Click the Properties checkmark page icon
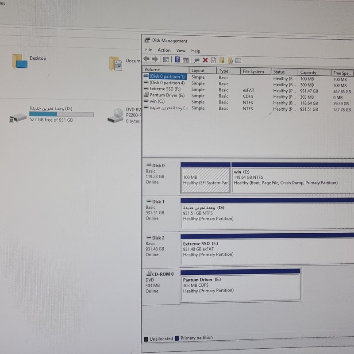Viewport: 354px width, 354px height. click(x=213, y=60)
